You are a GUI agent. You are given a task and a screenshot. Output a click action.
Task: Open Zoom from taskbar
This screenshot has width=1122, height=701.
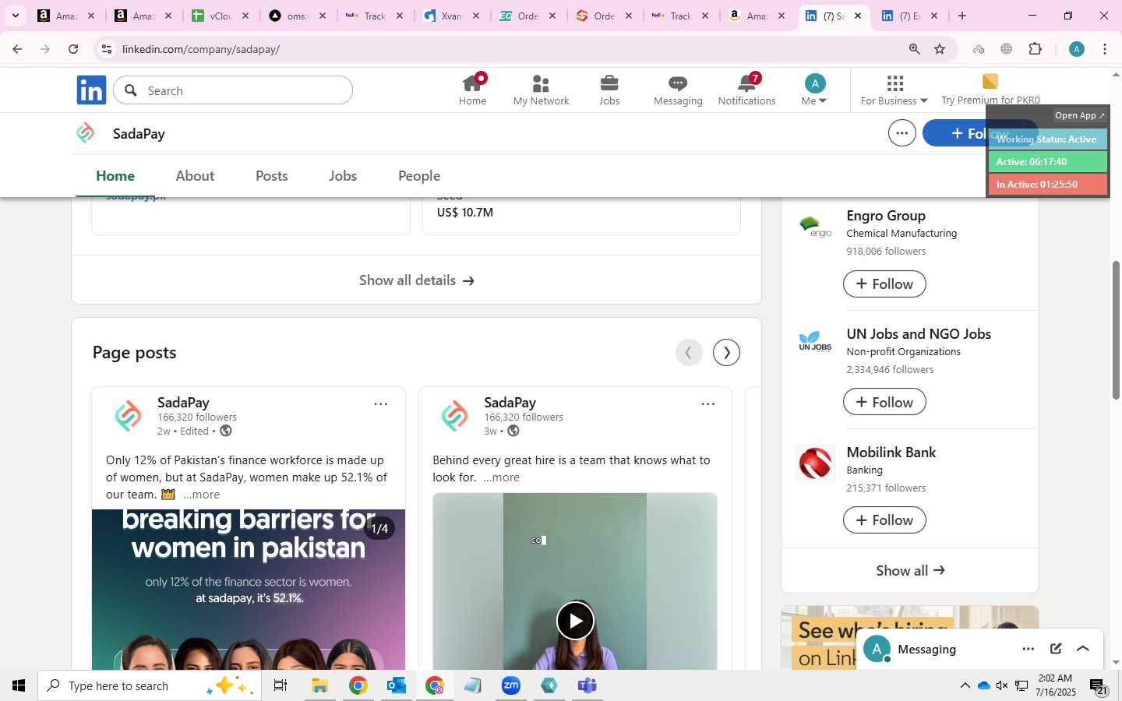[511, 685]
